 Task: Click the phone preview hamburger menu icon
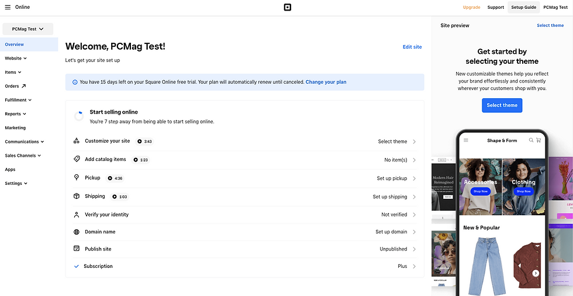[x=466, y=140]
